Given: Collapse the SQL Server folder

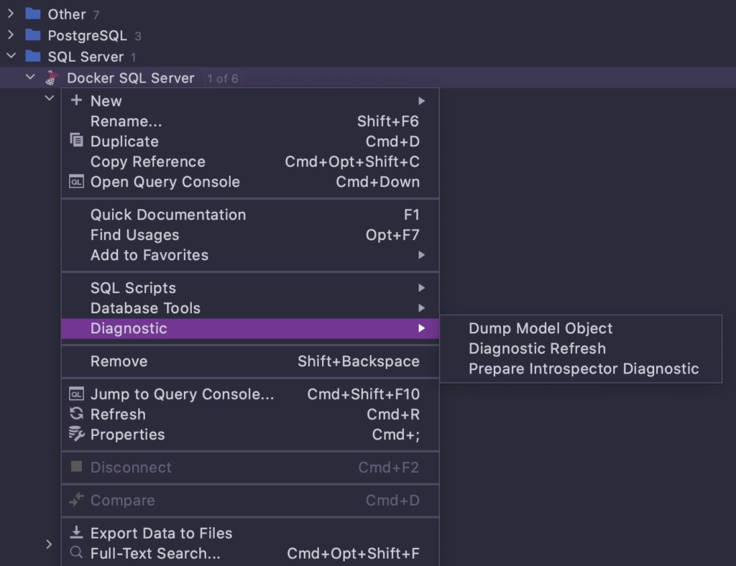Looking at the screenshot, I should pos(11,56).
